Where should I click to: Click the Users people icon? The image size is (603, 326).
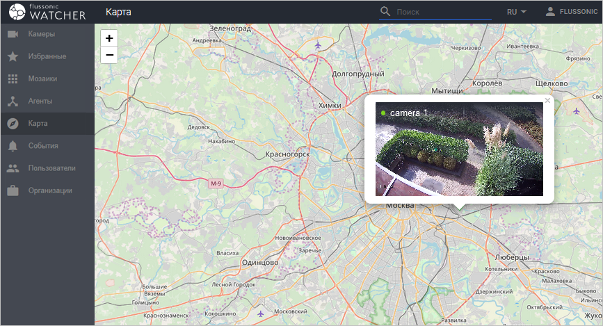tap(13, 168)
